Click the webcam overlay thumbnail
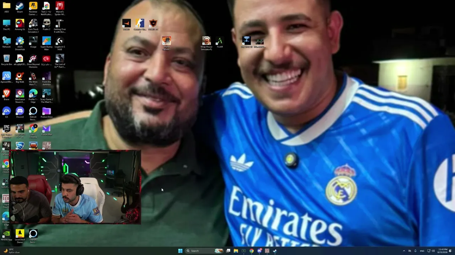The width and height of the screenshot is (455, 255). (x=75, y=187)
